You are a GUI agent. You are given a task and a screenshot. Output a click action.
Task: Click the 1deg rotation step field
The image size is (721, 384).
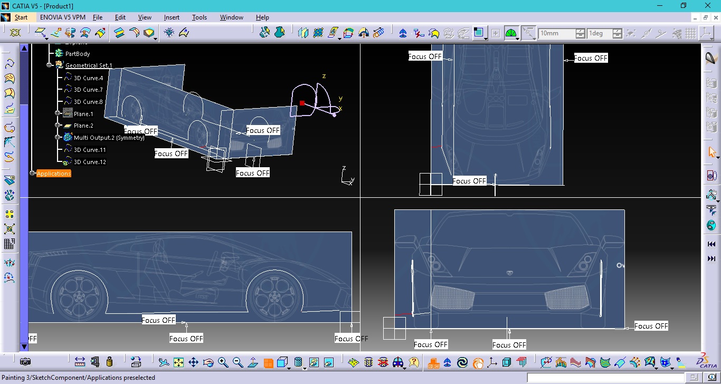pyautogui.click(x=600, y=33)
